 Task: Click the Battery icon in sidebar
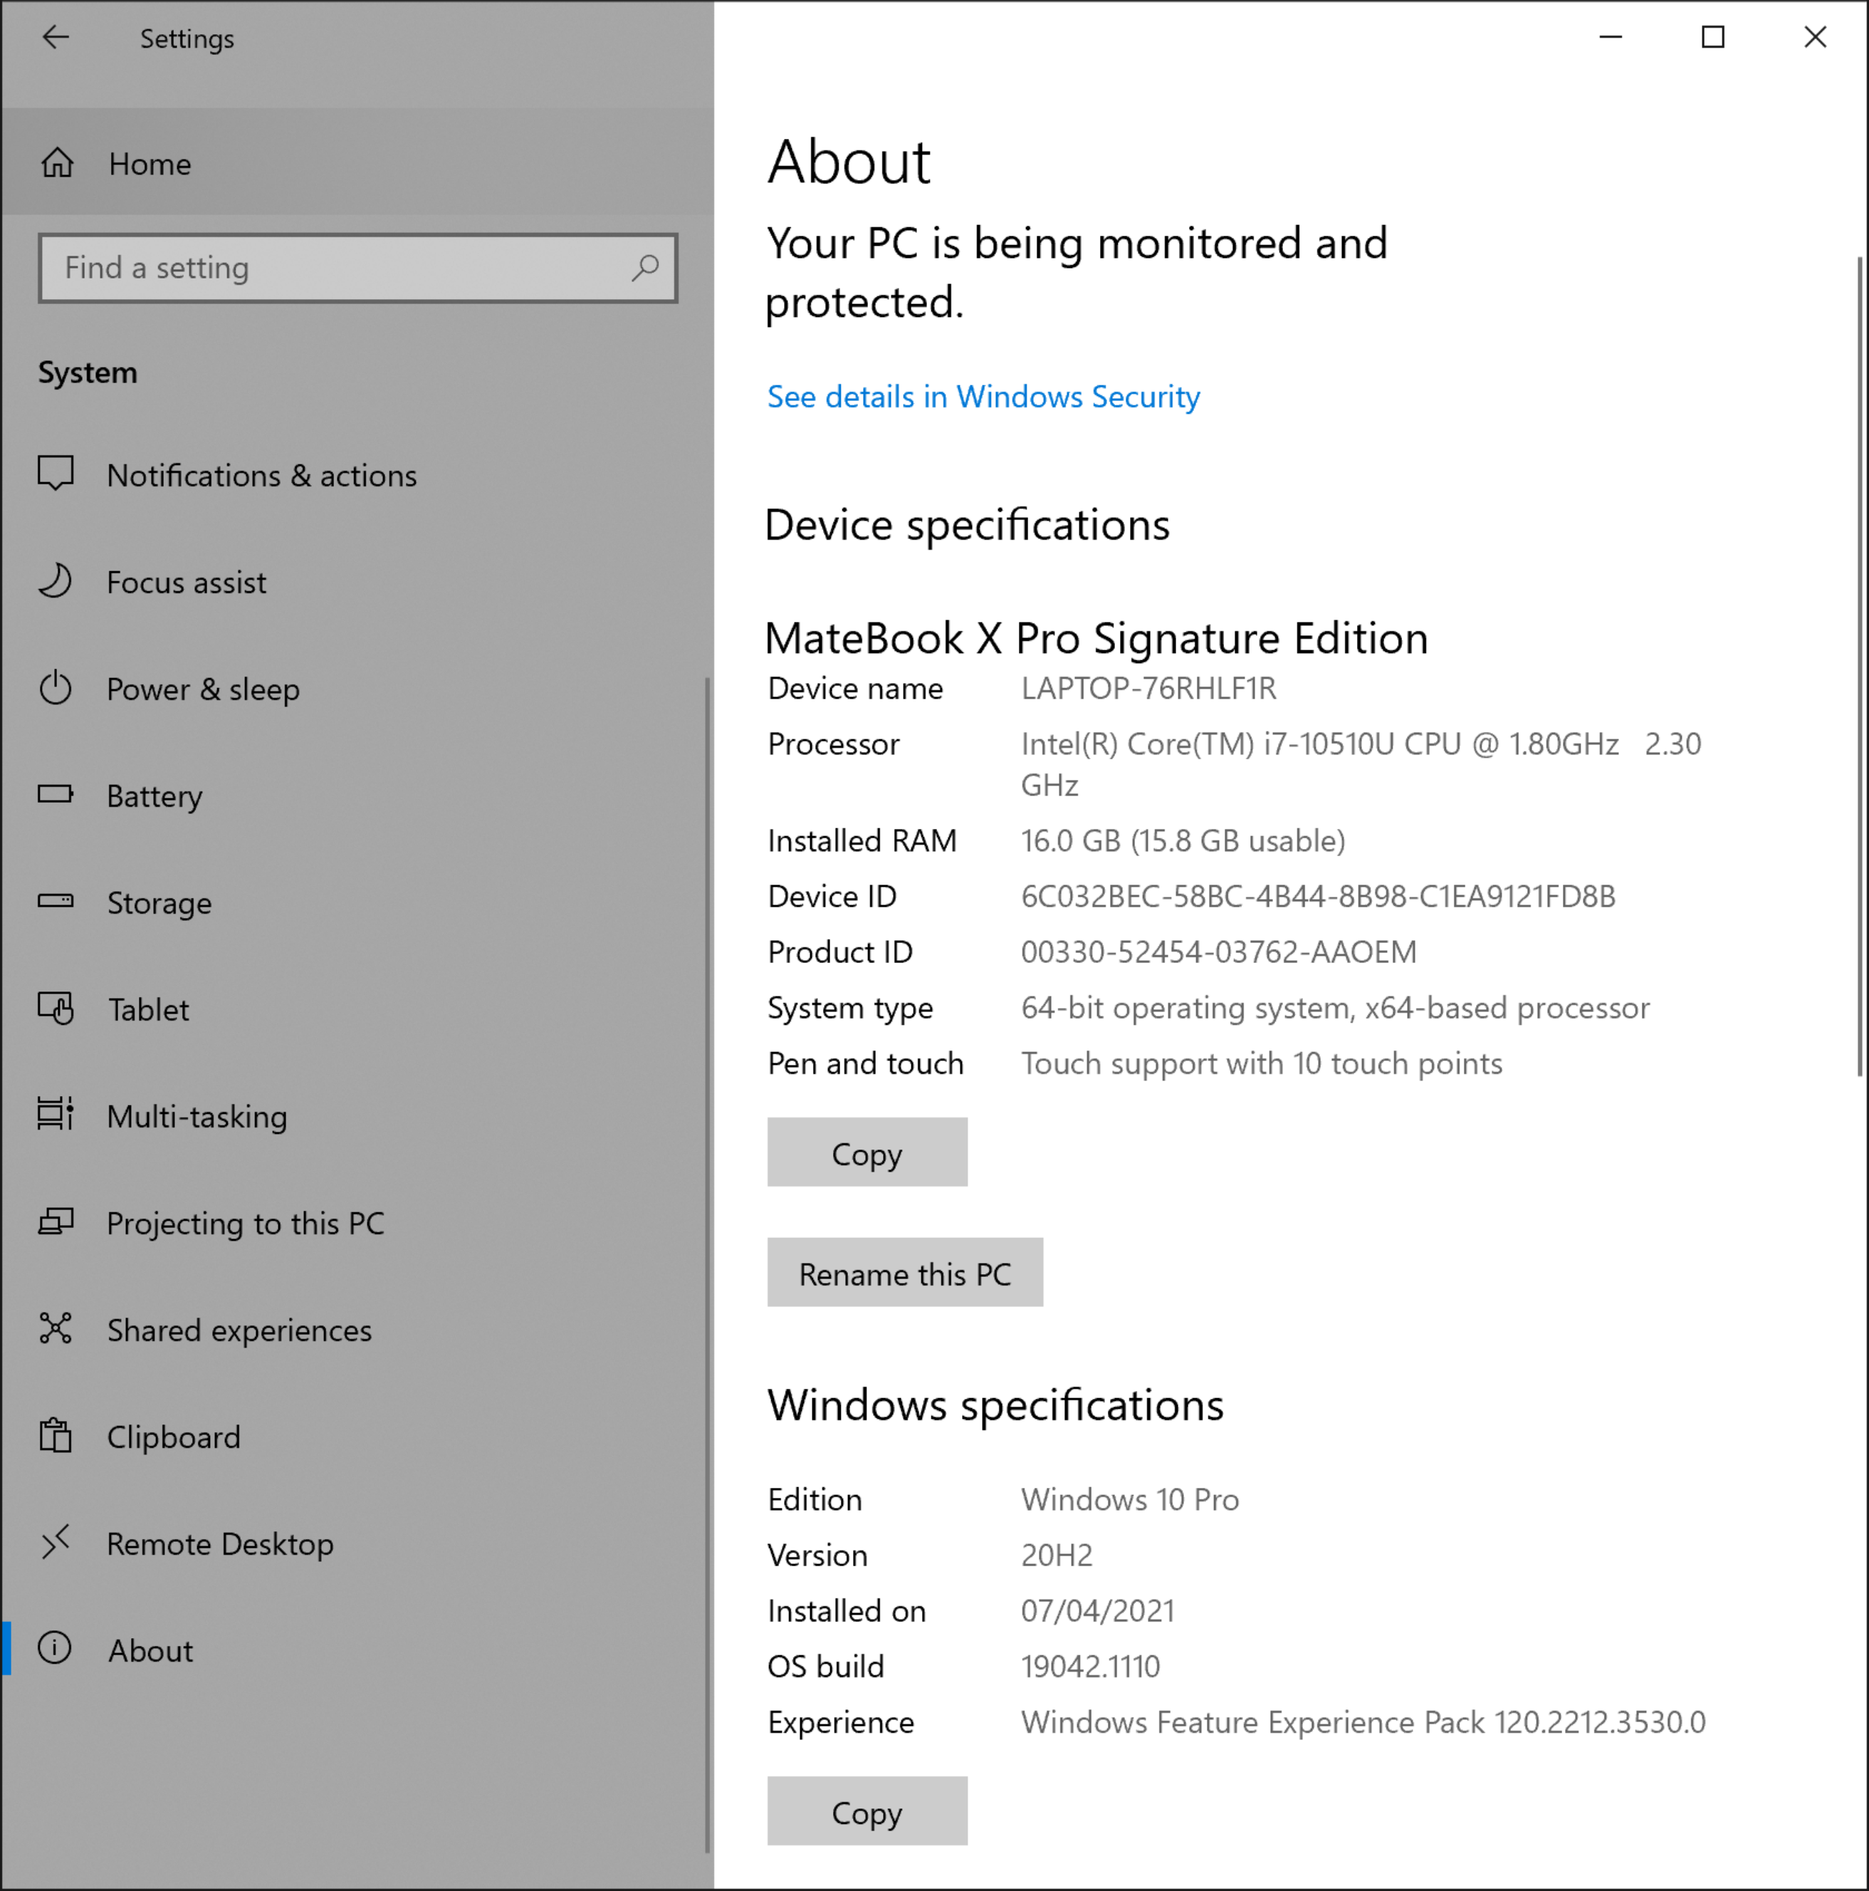56,795
